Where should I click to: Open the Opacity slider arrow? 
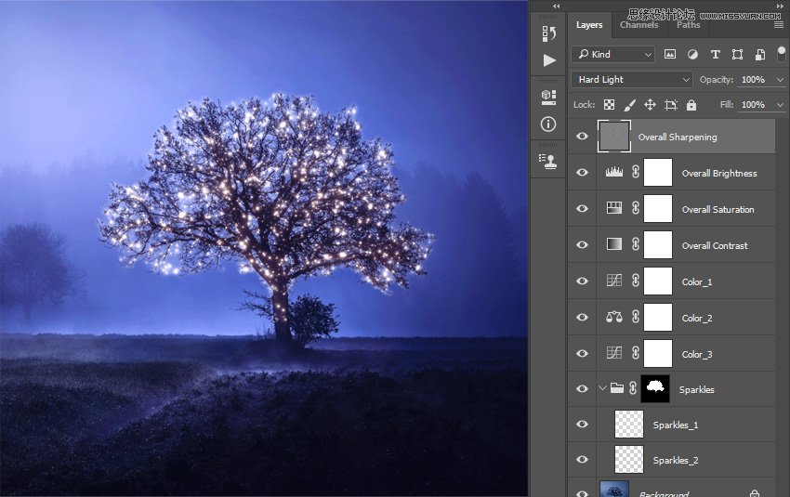[780, 80]
